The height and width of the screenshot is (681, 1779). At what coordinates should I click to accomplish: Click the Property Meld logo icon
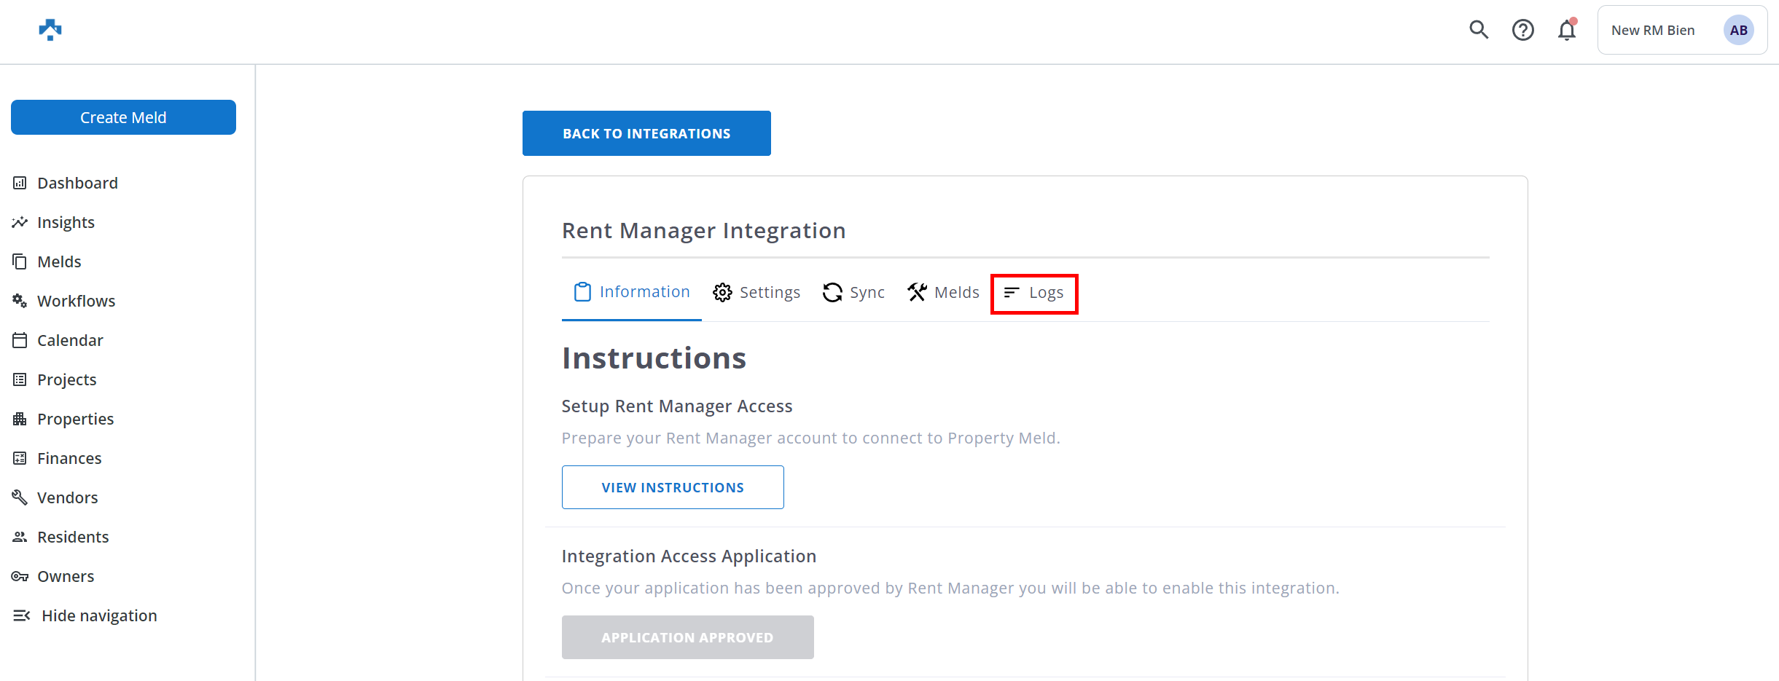click(50, 30)
